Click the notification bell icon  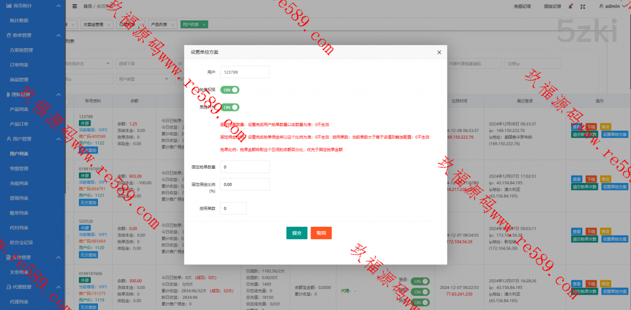point(570,6)
